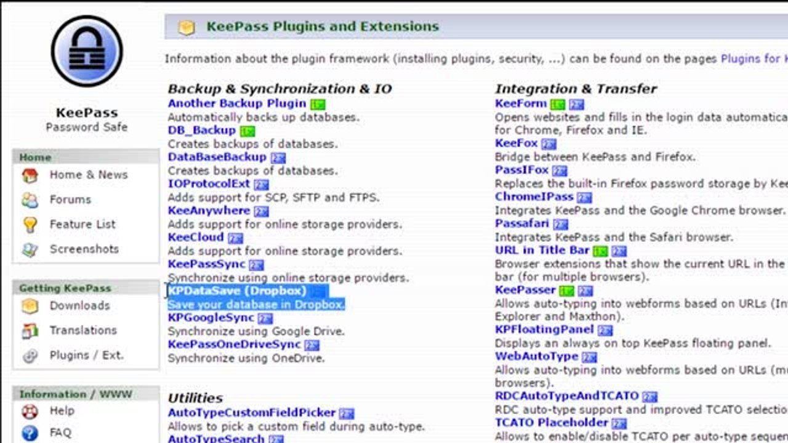The width and height of the screenshot is (788, 443).
Task: Click the 2.x badge next to KeeFox
Action: [x=549, y=144]
